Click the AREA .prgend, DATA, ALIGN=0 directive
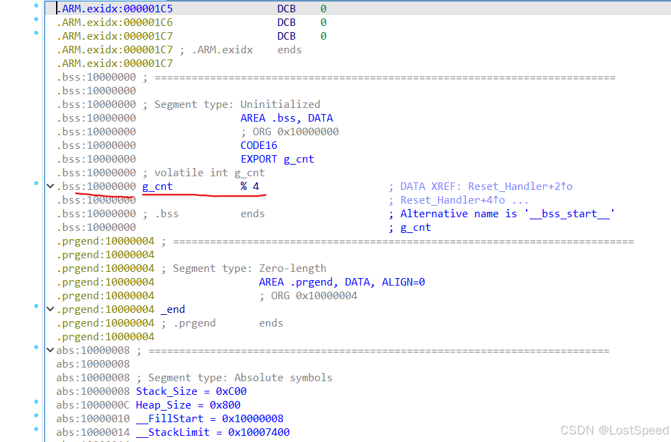 click(x=342, y=282)
